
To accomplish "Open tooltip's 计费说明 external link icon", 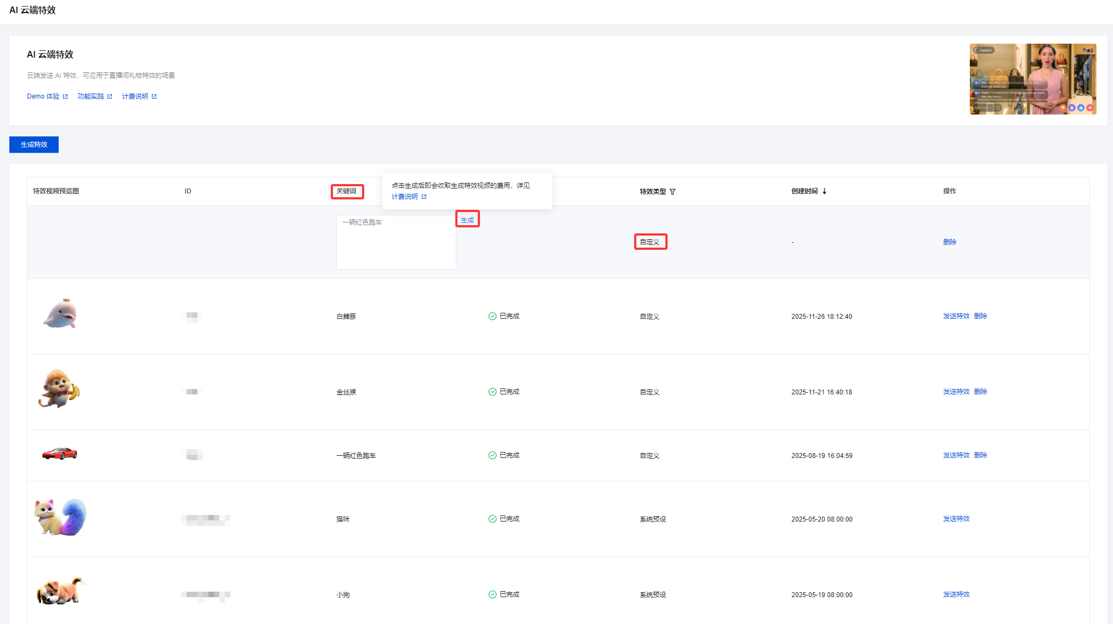I will (424, 197).
